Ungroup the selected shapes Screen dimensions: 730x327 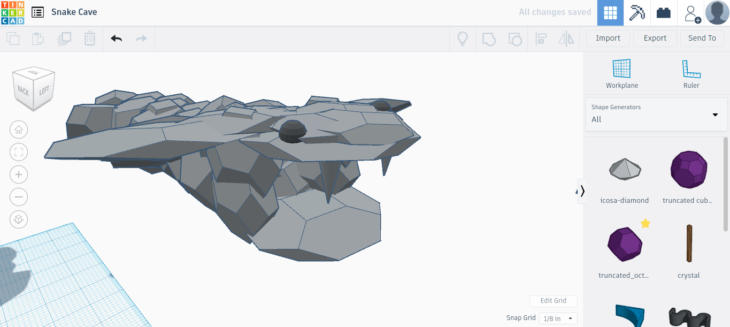tap(515, 38)
